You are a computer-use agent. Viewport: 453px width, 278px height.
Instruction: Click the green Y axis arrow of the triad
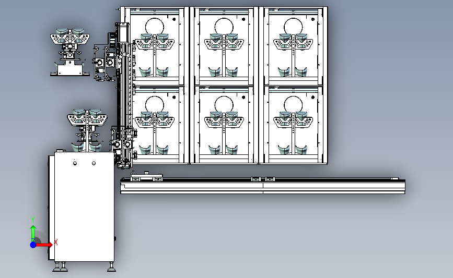33,233
